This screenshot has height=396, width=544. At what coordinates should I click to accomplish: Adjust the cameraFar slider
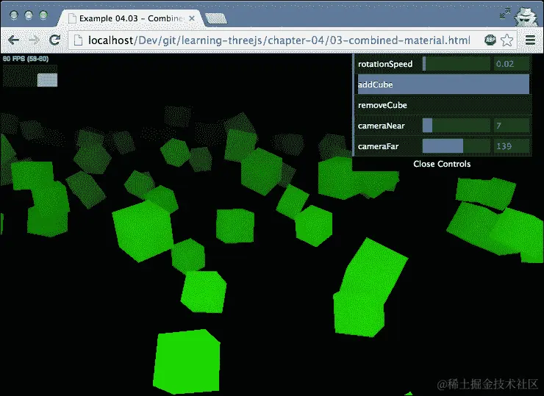456,146
